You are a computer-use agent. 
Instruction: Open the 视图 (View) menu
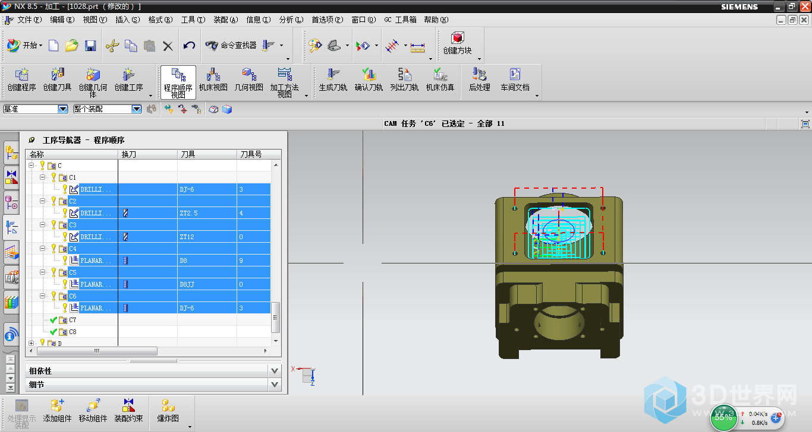point(95,20)
